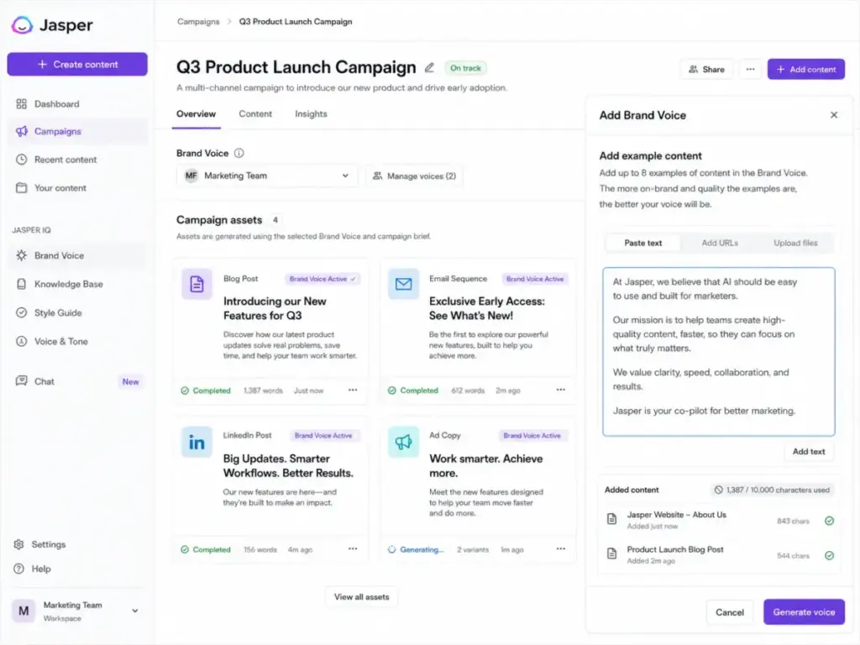Click check status for Jasper Website entry
The width and height of the screenshot is (860, 645).
tap(829, 521)
